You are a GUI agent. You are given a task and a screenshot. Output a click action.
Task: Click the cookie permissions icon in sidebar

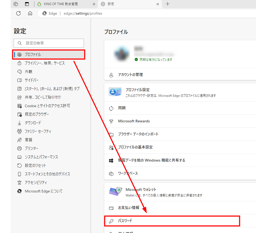tap(19, 106)
